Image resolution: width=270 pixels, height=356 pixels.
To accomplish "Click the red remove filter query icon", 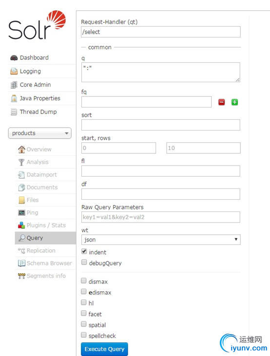I will pyautogui.click(x=222, y=102).
